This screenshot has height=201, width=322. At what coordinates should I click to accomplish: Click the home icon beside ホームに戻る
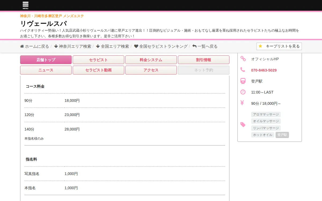[22, 46]
